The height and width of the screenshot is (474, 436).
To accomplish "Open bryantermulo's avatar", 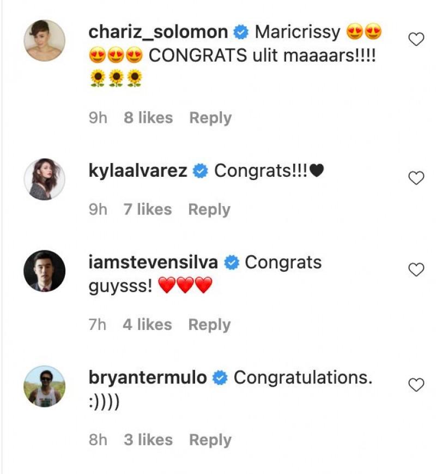I will (x=45, y=386).
